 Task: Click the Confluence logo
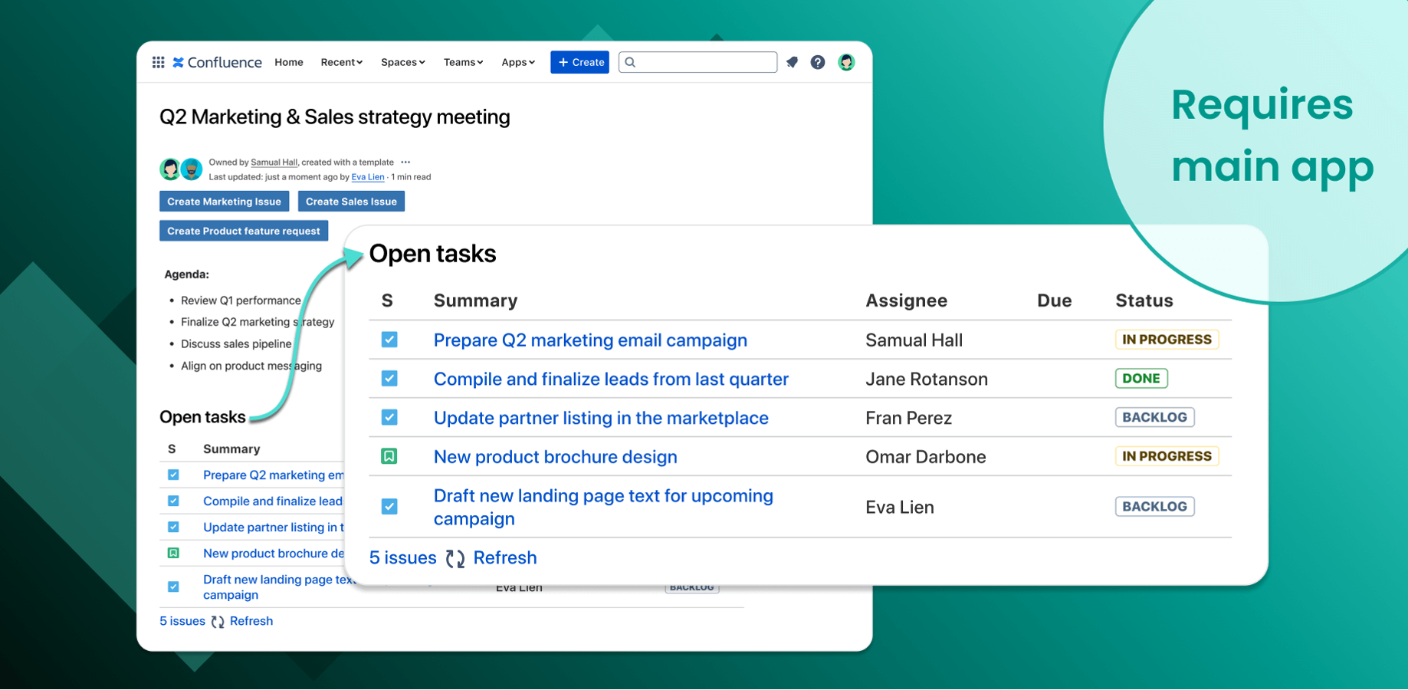(217, 62)
